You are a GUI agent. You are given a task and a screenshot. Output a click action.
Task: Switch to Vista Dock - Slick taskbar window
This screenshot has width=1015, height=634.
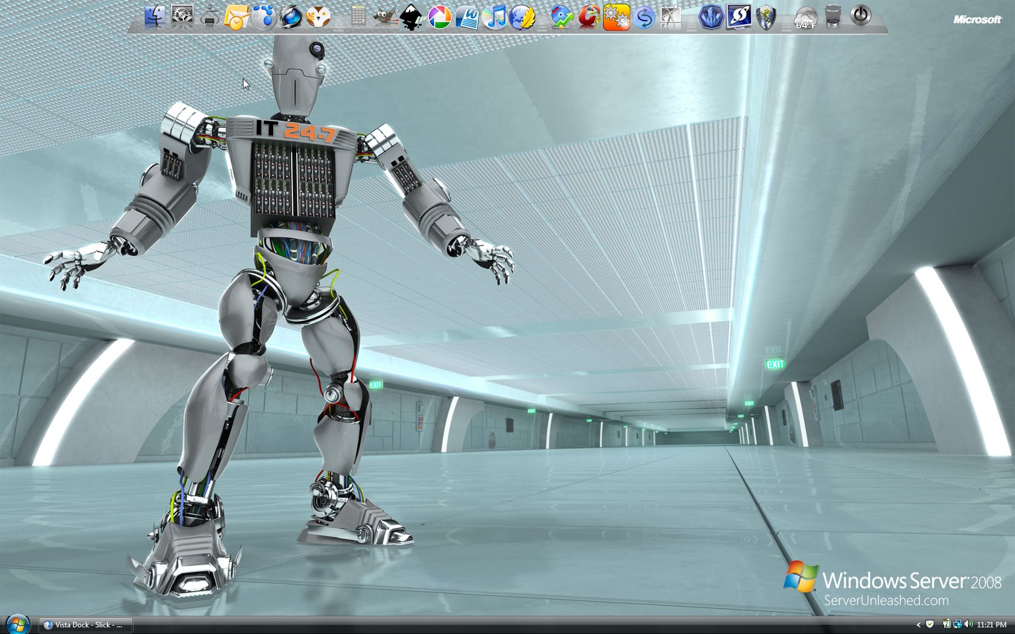click(x=86, y=625)
